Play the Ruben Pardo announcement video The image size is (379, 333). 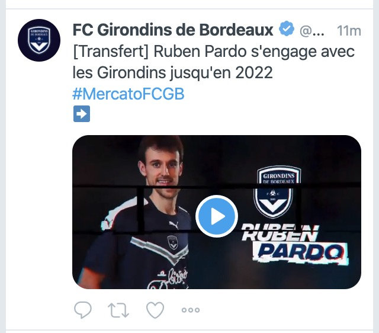(x=217, y=216)
